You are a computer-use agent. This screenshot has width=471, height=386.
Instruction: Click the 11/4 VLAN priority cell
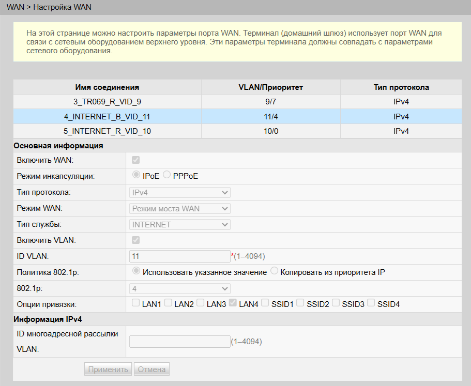270,116
